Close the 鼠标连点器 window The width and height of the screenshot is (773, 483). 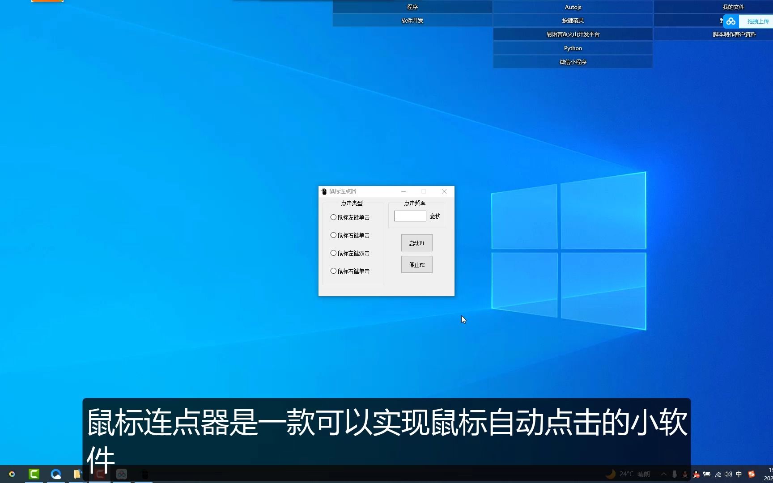[x=444, y=191]
